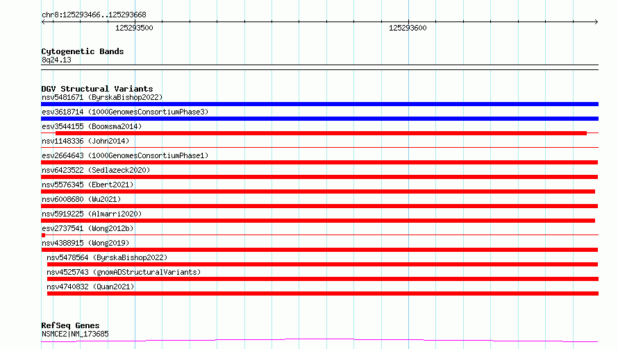The width and height of the screenshot is (618, 349).
Task: Click the magenta NSMCE2 gene line
Action: [319, 340]
